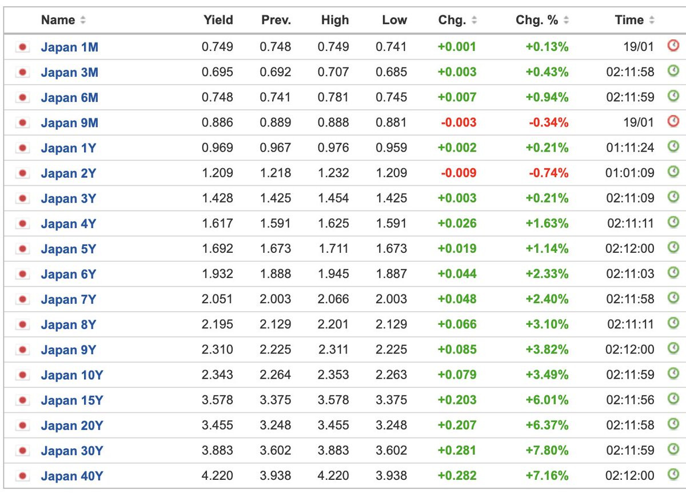Viewport: 686px width, 493px height.
Task: Click the green clock icon for Japan 5Y
Action: [x=673, y=247]
